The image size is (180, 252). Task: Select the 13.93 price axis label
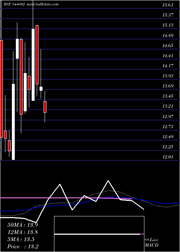click(x=168, y=76)
